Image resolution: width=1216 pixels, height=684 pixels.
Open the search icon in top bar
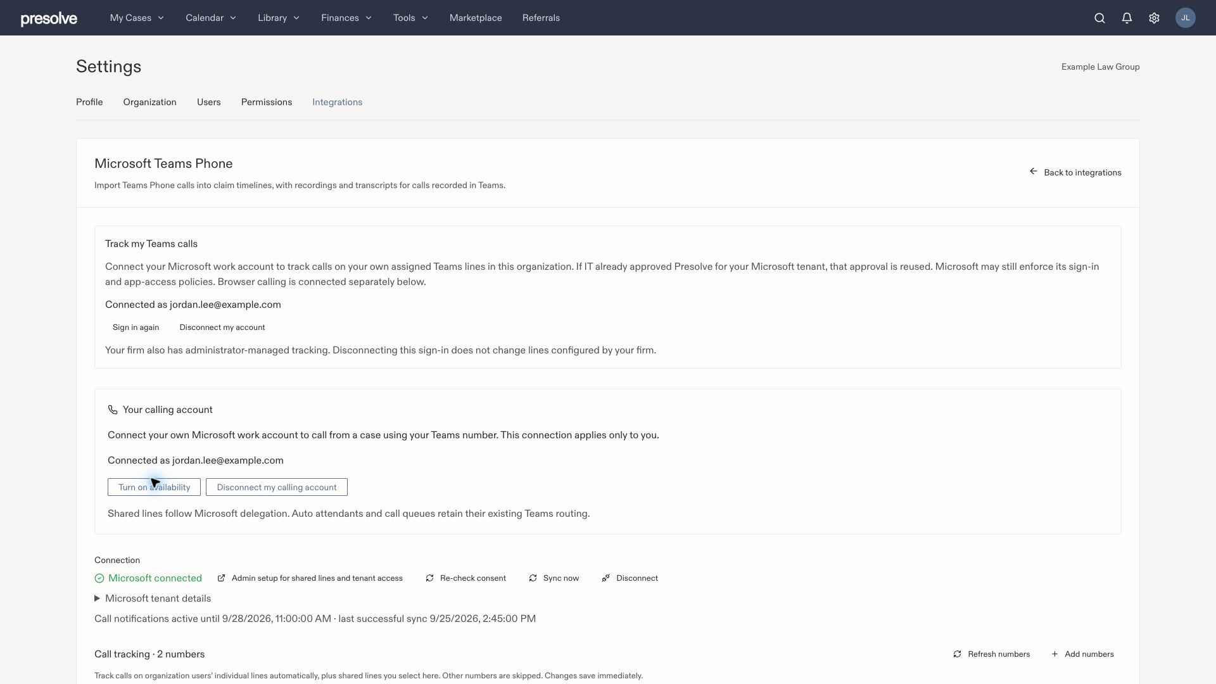(1099, 18)
